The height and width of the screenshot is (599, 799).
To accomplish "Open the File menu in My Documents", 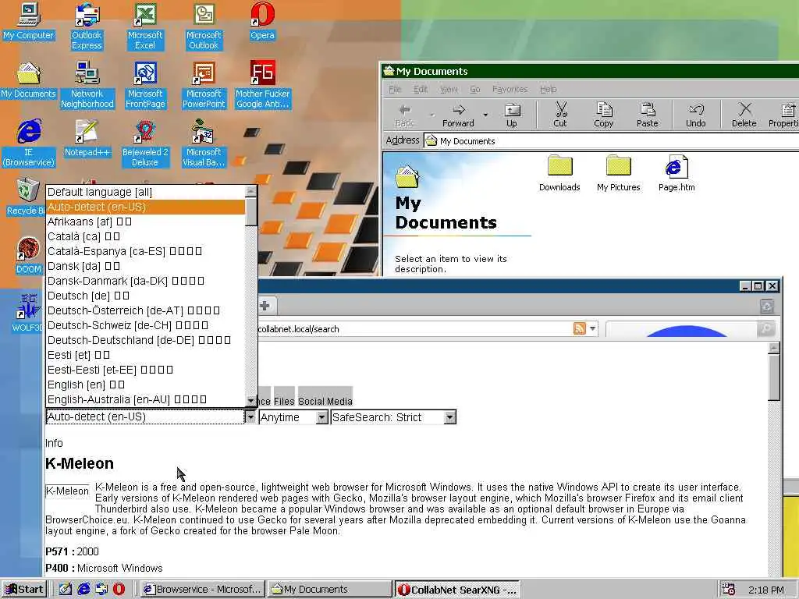I will click(x=395, y=89).
